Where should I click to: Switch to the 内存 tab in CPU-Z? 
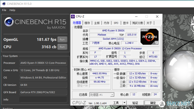106,23
